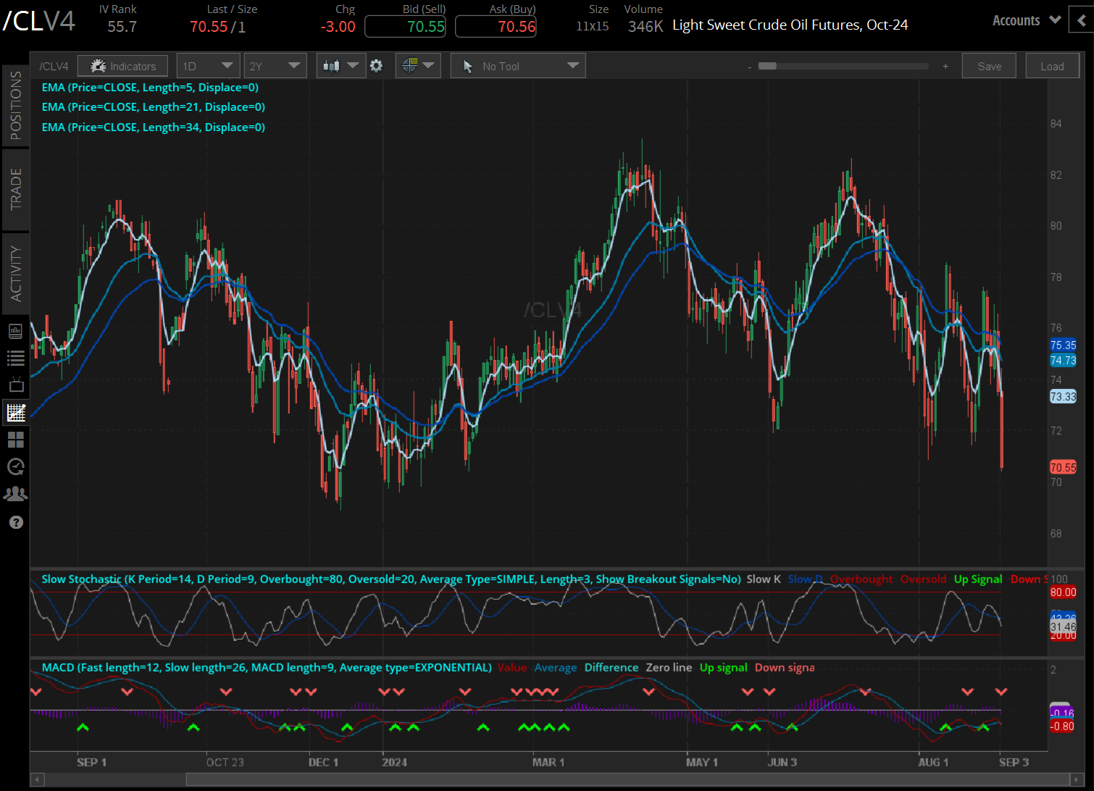Open the watchlist icon in left sidebar

[16, 358]
